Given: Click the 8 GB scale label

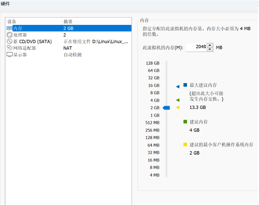Looking at the screenshot, I should click(x=155, y=93).
